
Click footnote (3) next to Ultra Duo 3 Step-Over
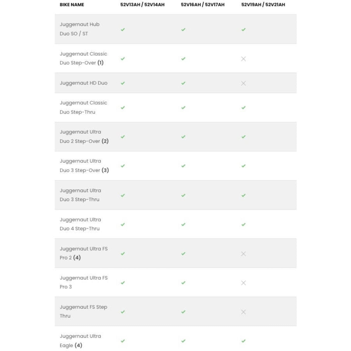coord(105,170)
